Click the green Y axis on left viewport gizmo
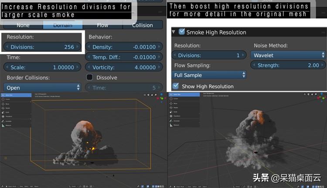327x188 pixels. tap(162, 99)
